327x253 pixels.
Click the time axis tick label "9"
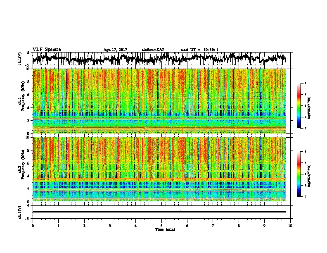(264, 226)
